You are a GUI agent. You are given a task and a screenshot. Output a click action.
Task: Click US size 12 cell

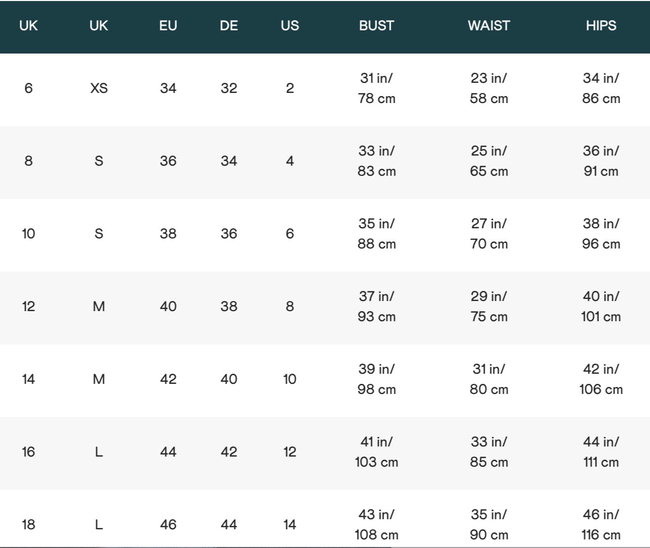click(290, 452)
